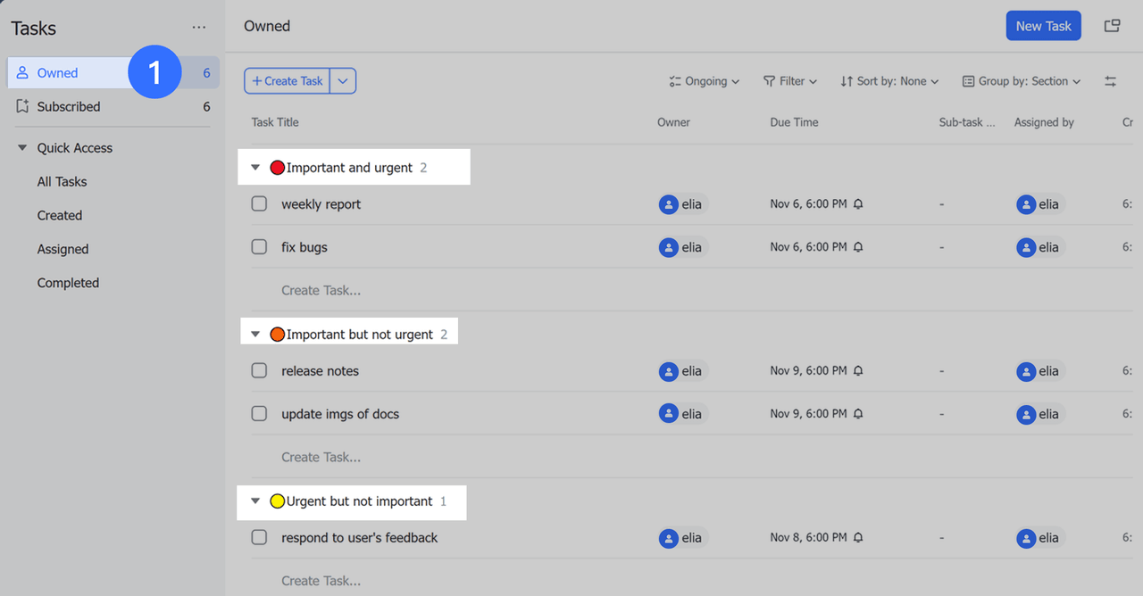Image resolution: width=1143 pixels, height=596 pixels.
Task: Click the yellow circle on Urgent but not important
Action: [277, 501]
